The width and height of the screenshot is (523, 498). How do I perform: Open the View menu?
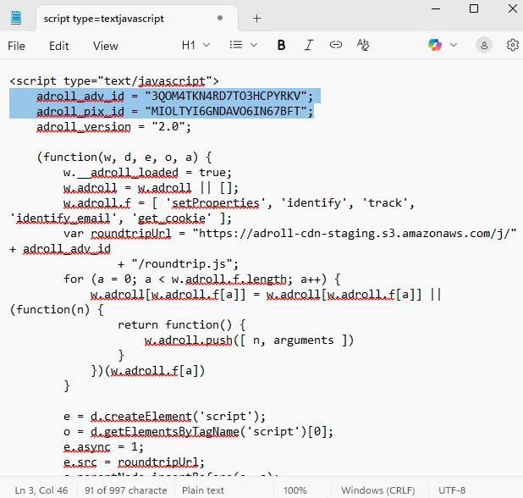pyautogui.click(x=106, y=46)
